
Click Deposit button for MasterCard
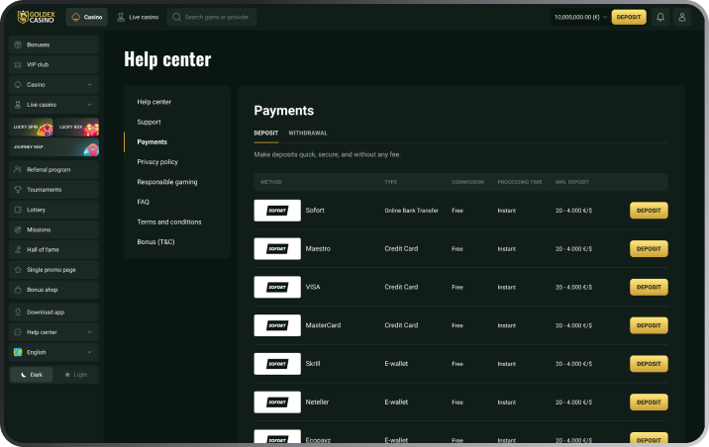pyautogui.click(x=649, y=325)
